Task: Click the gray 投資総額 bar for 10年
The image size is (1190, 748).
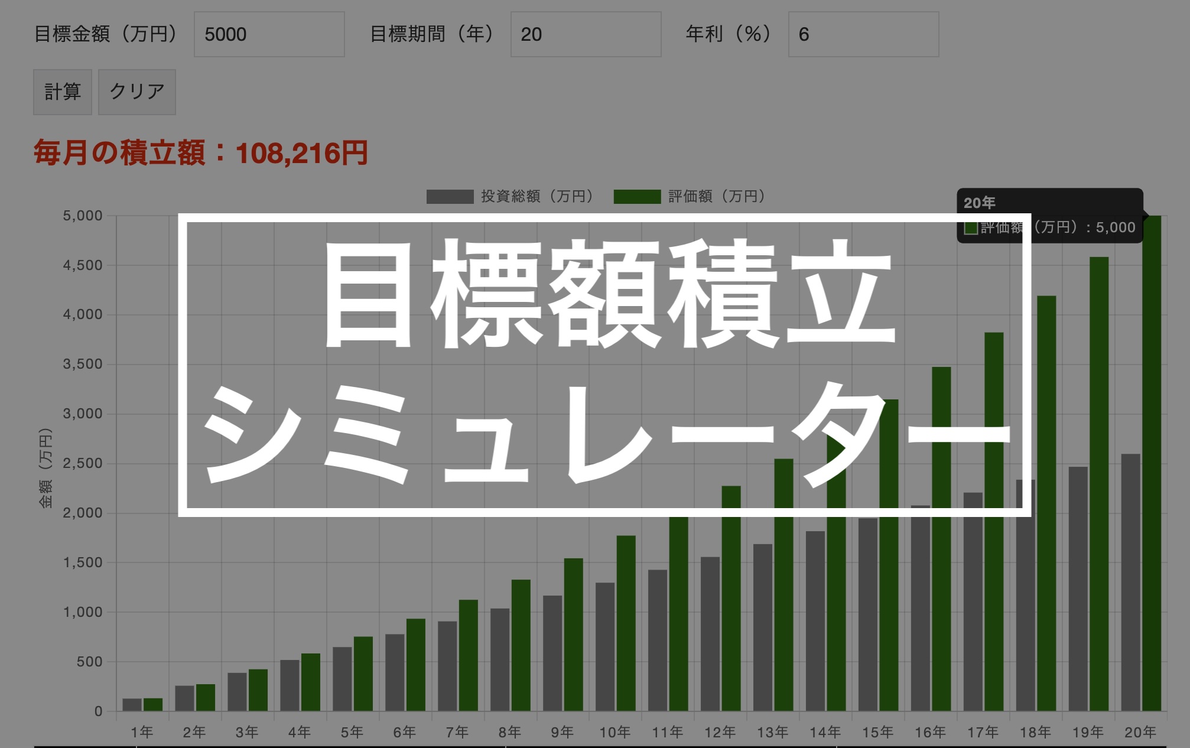Action: (605, 647)
